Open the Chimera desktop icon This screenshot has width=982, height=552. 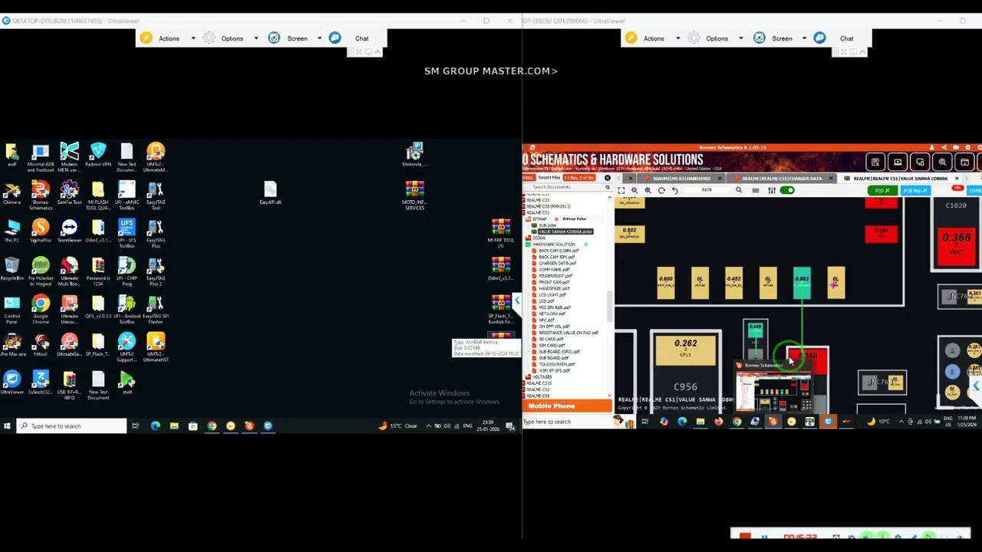point(12,193)
